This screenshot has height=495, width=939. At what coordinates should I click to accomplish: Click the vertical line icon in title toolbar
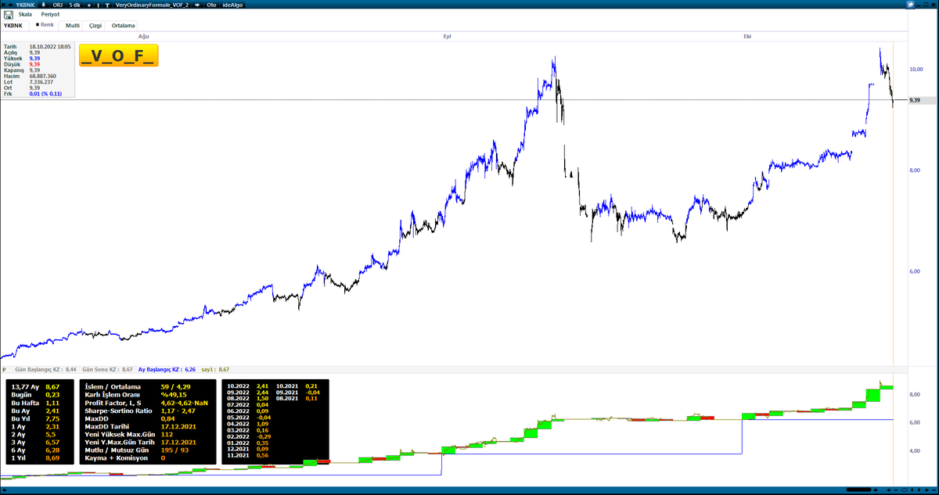tap(98, 5)
